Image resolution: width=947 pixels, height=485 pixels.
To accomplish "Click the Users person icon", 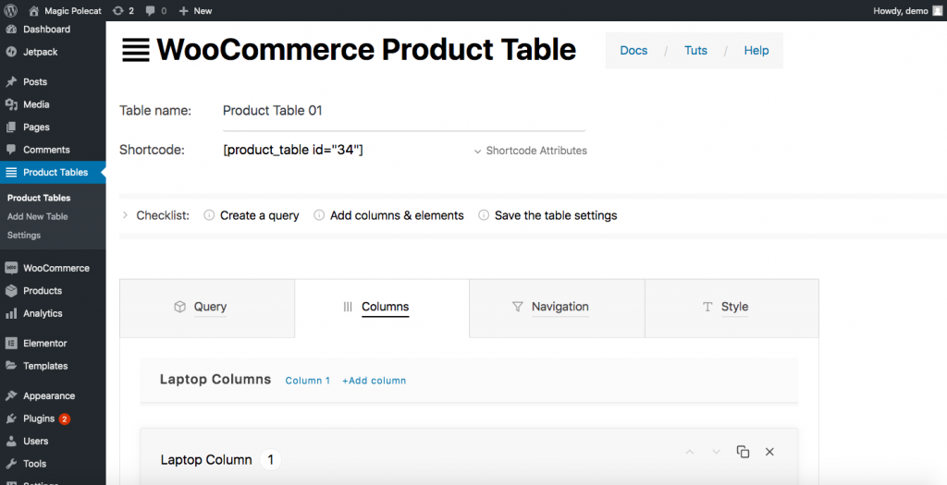I will pos(11,441).
